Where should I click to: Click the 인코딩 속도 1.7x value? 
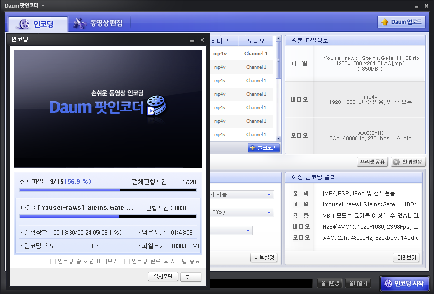(x=96, y=246)
